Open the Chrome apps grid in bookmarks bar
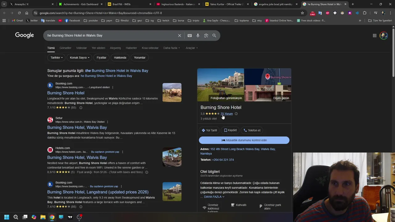Image resolution: width=395 pixels, height=222 pixels. (x=4, y=21)
